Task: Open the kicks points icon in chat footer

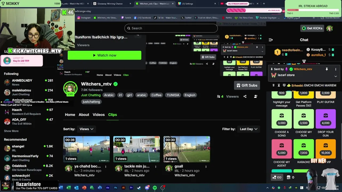Action: (277, 177)
